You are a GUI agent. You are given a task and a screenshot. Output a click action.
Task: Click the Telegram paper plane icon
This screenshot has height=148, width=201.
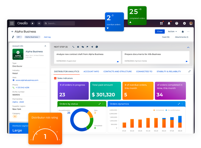[x=92, y=47]
